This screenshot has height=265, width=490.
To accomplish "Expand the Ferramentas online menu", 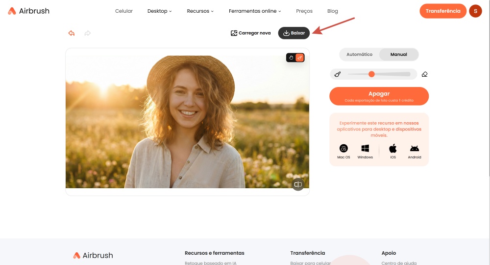I will pyautogui.click(x=255, y=11).
